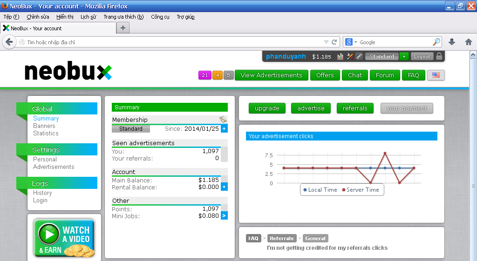The width and height of the screenshot is (477, 261).
Task: Click the View Advertisements button
Action: pyautogui.click(x=272, y=75)
